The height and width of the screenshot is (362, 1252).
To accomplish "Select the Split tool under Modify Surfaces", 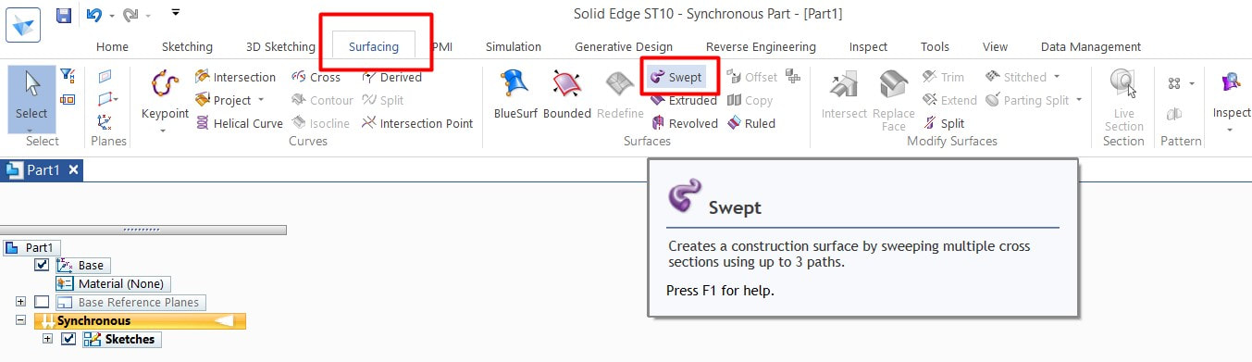I will [944, 123].
